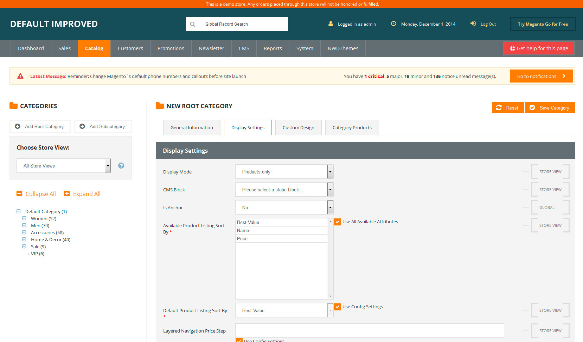This screenshot has height=342, width=583.
Task: Click the Add Subcategory plus icon
Action: (x=82, y=126)
